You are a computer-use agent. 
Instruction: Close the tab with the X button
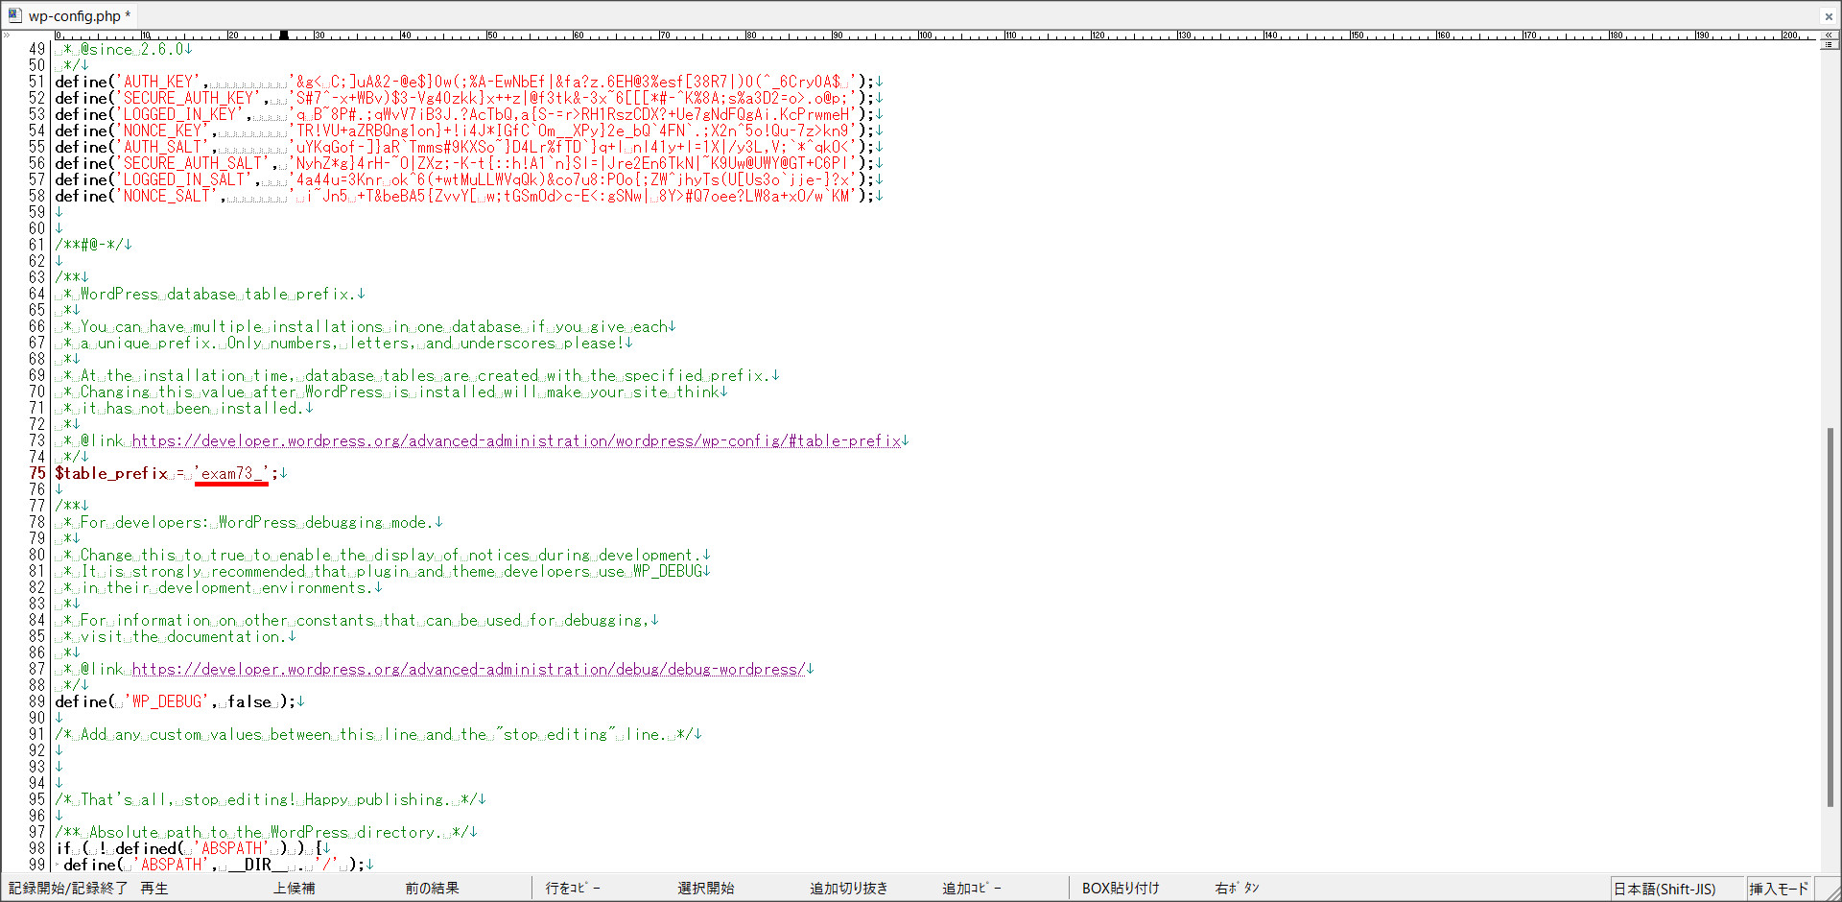tap(1829, 16)
